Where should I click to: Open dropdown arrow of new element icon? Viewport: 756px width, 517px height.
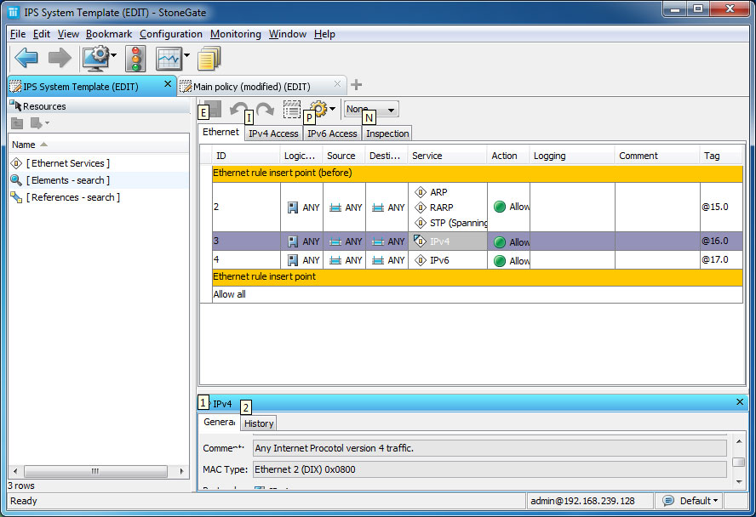47,123
